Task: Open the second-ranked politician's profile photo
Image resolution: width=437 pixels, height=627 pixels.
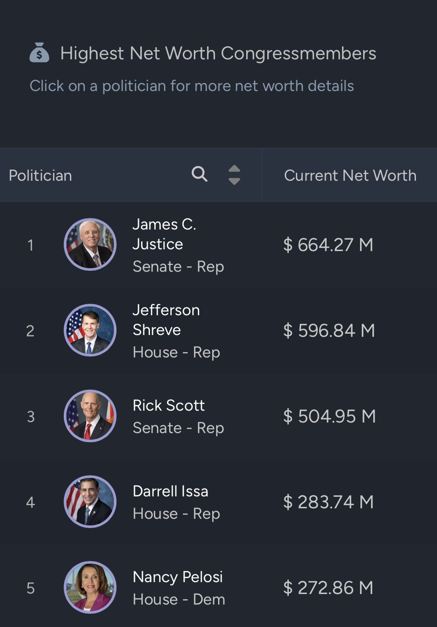Action: point(90,330)
